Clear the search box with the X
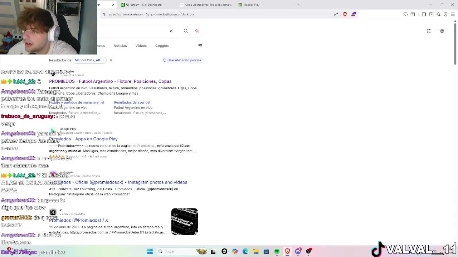The height and width of the screenshot is (257, 458). coord(171,31)
